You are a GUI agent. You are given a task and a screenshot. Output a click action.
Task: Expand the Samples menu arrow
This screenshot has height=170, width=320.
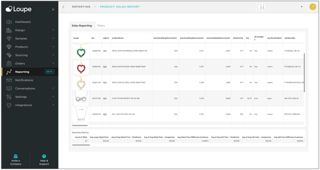point(53,38)
